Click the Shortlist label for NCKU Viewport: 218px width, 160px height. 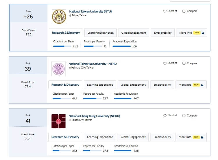[x=172, y=115]
